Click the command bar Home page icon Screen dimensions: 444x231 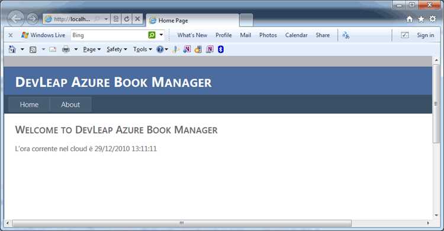(x=12, y=49)
